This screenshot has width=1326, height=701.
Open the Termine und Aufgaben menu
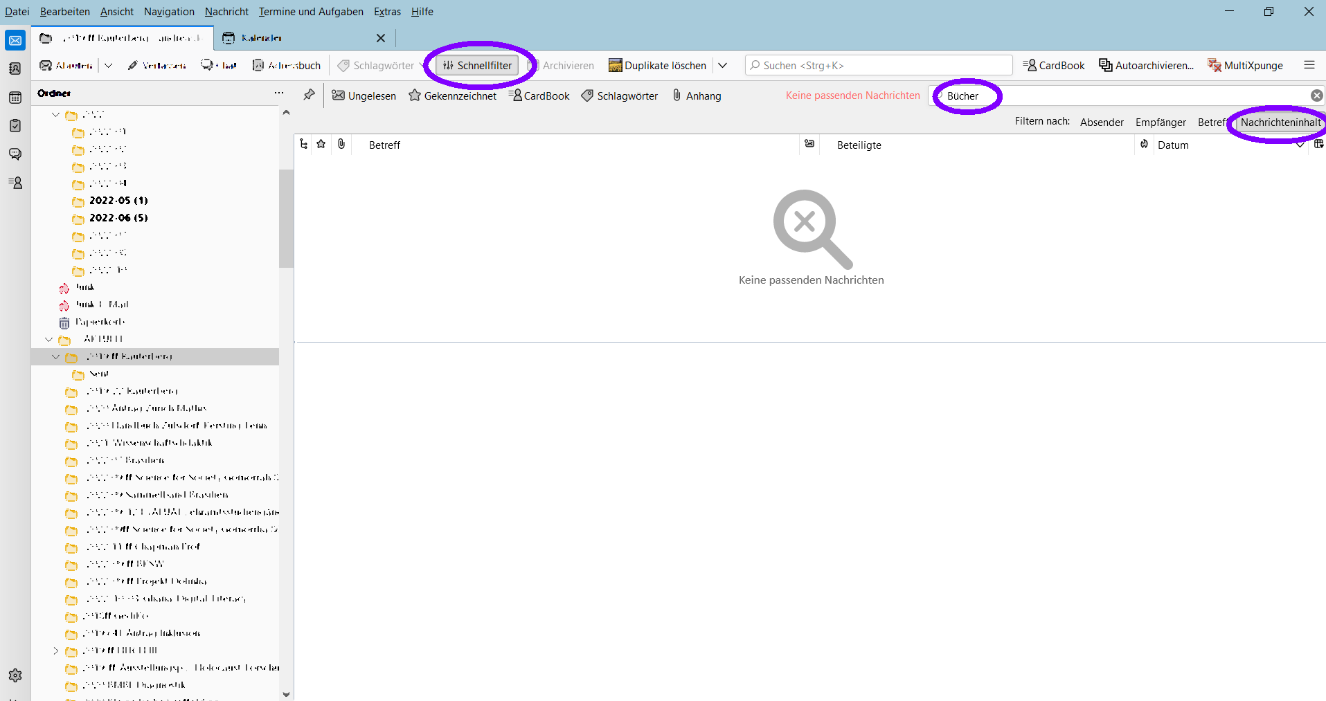[x=311, y=12]
